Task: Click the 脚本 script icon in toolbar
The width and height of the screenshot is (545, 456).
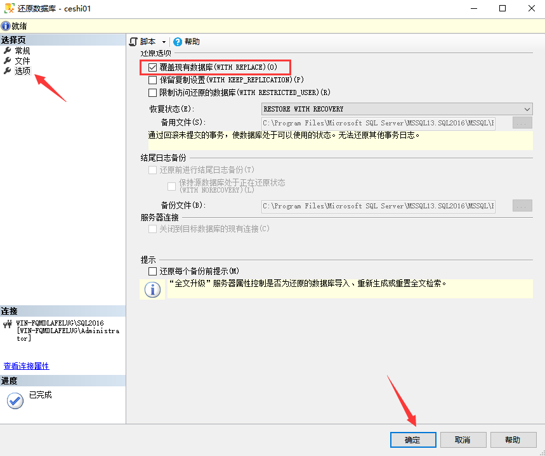Action: click(x=133, y=42)
